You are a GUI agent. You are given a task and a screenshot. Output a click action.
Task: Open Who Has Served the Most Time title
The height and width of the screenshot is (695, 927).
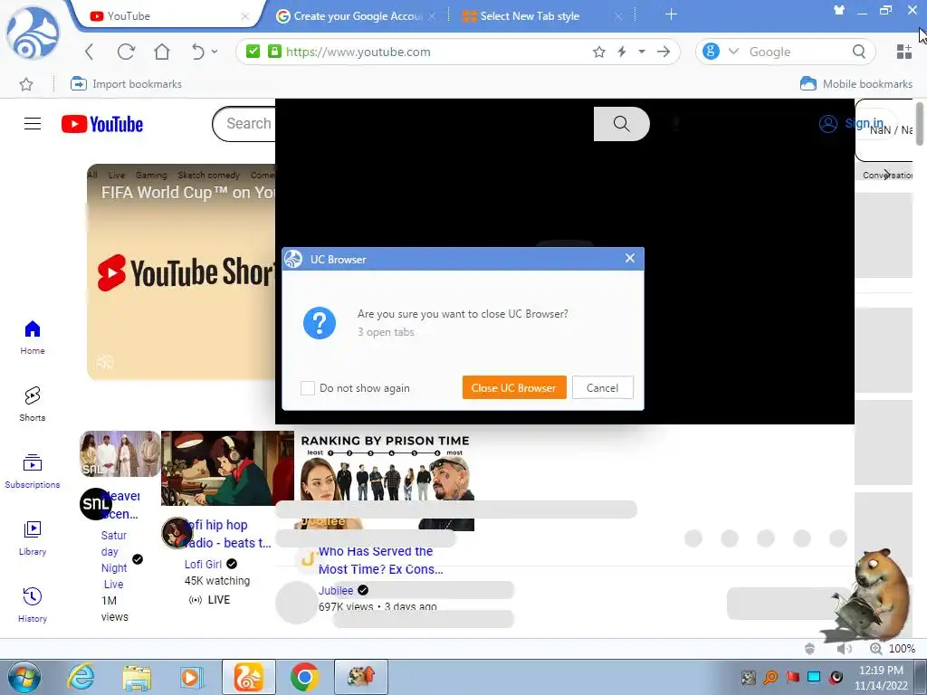[380, 560]
